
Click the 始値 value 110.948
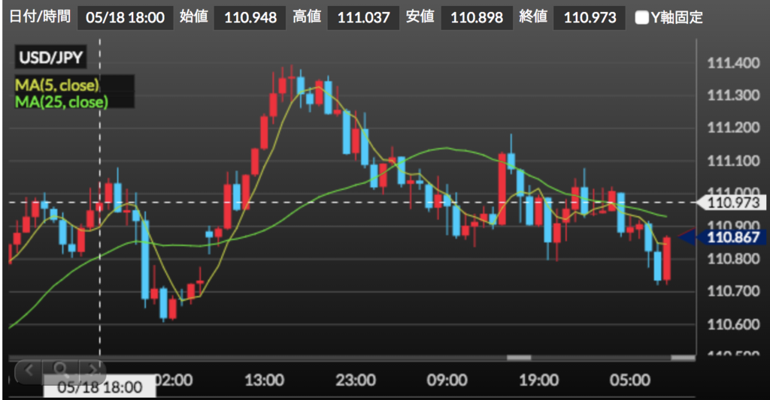click(250, 18)
